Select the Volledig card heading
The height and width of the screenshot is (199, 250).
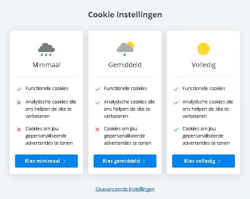click(x=204, y=65)
